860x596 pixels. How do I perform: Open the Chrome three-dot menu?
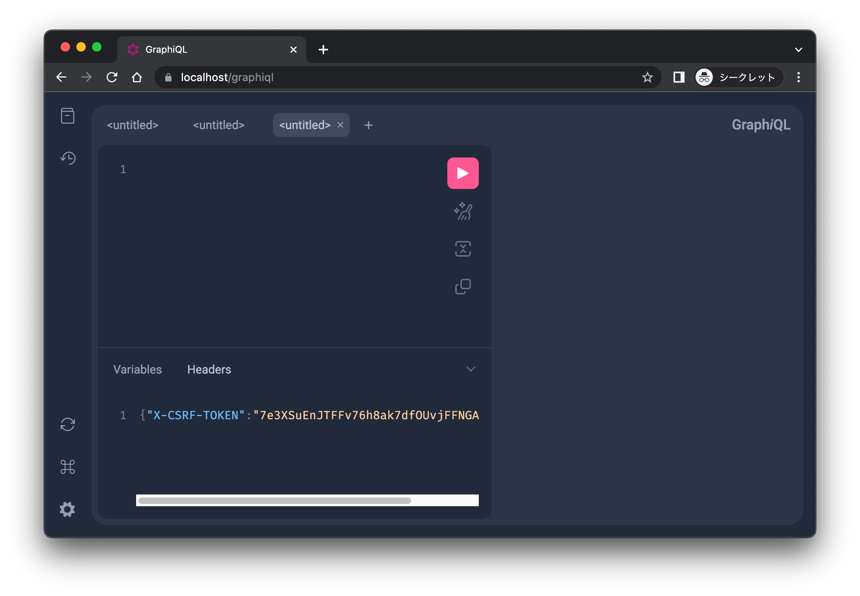point(799,77)
